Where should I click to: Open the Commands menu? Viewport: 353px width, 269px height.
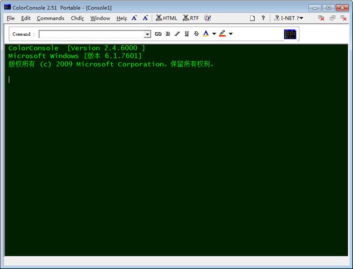coord(51,18)
